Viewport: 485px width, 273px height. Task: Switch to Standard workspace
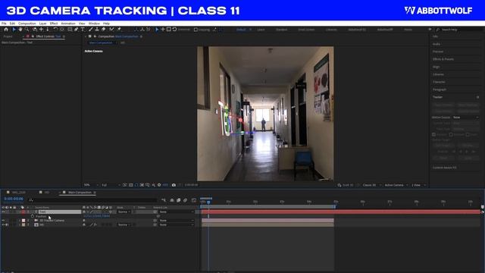pos(281,30)
